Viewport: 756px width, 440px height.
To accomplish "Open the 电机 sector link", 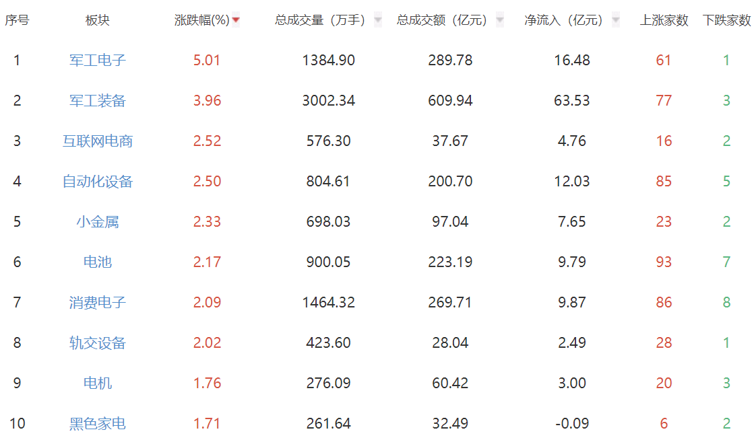I will (98, 383).
